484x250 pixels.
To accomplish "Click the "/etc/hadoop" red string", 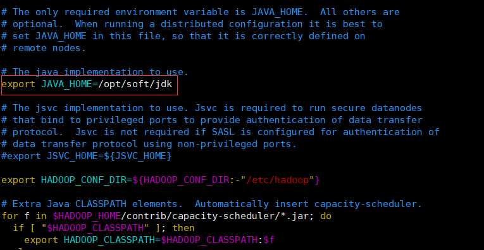I will tap(280, 180).
